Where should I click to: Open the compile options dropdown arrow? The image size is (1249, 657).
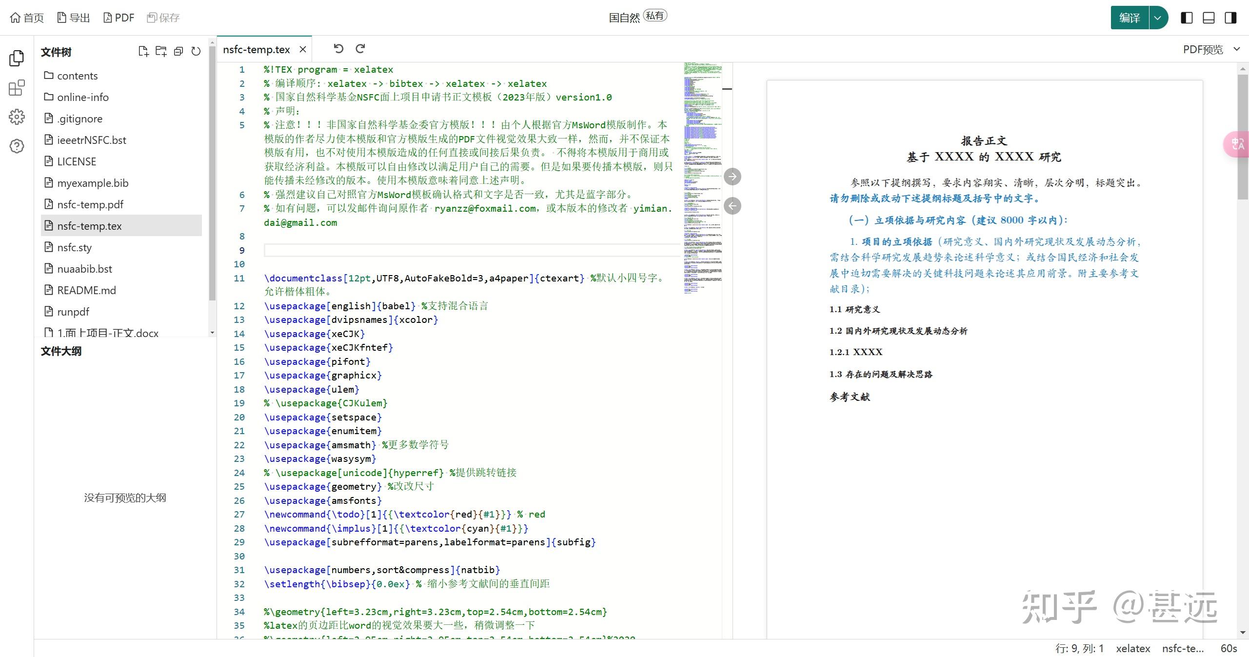click(1158, 18)
